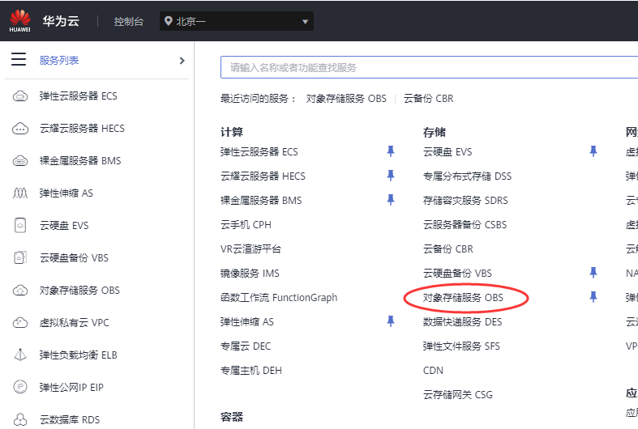Open 云硬盘备份 VBS in sidebar
The image size is (638, 429).
coord(74,258)
